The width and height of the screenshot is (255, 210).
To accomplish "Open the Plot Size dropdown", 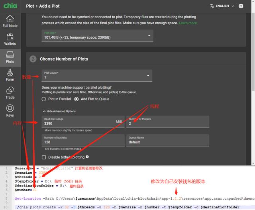I will tap(97, 35).
